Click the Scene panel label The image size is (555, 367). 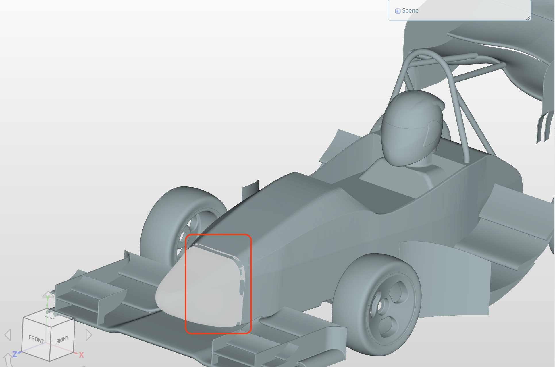point(410,11)
